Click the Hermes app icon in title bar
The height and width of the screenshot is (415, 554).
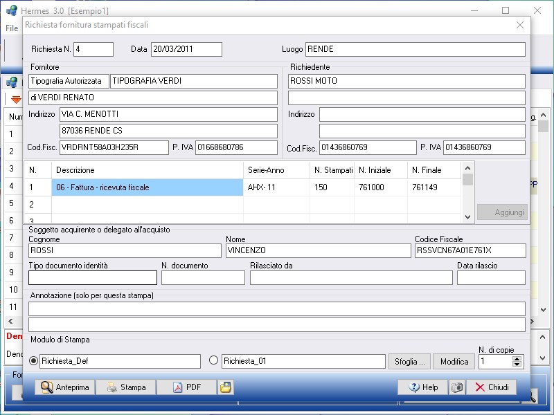point(12,10)
